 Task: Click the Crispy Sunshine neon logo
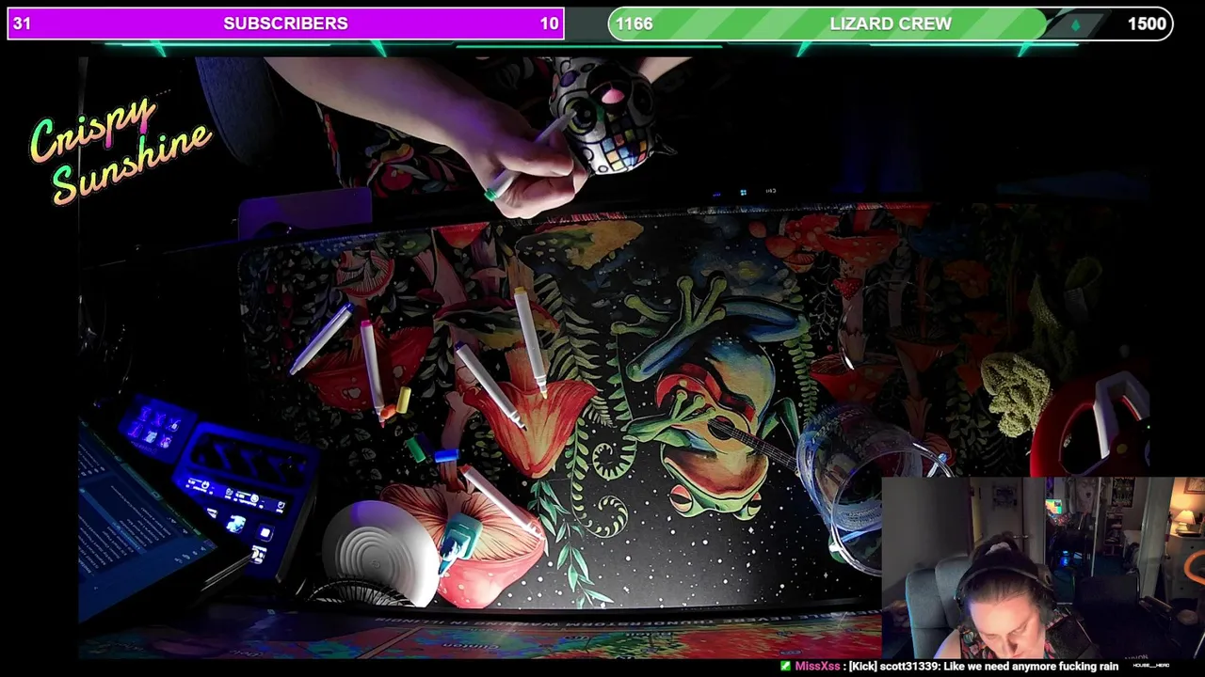coord(120,149)
